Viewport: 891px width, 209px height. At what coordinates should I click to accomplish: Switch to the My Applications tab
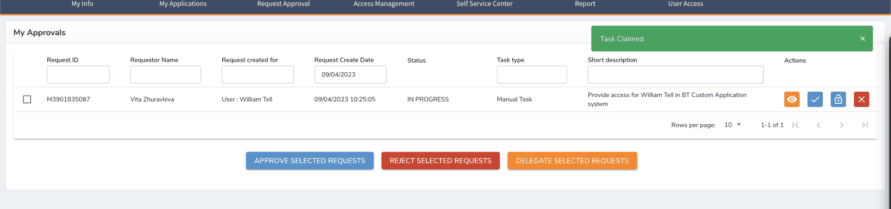(x=183, y=4)
